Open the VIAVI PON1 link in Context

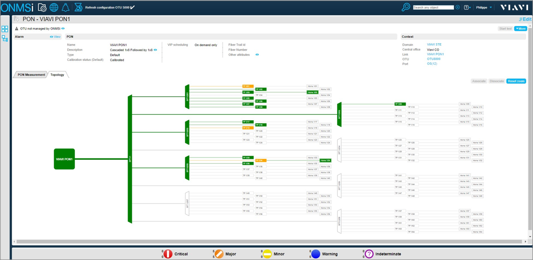[x=435, y=54]
